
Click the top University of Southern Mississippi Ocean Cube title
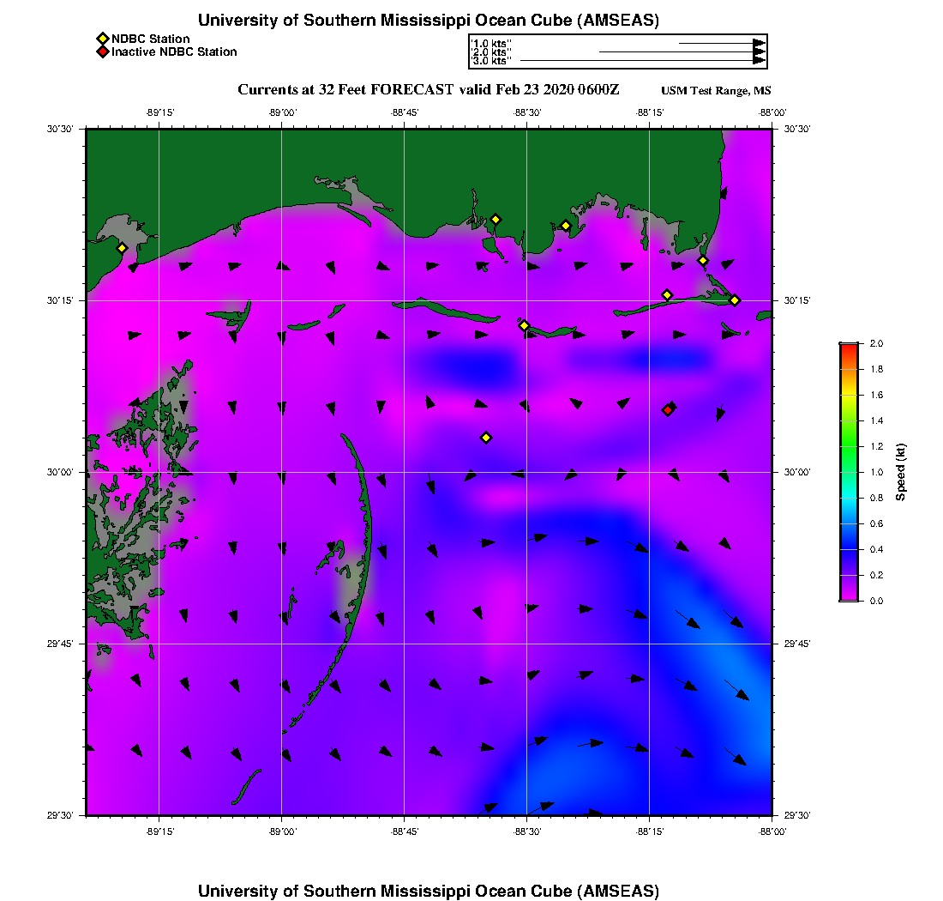click(x=428, y=21)
